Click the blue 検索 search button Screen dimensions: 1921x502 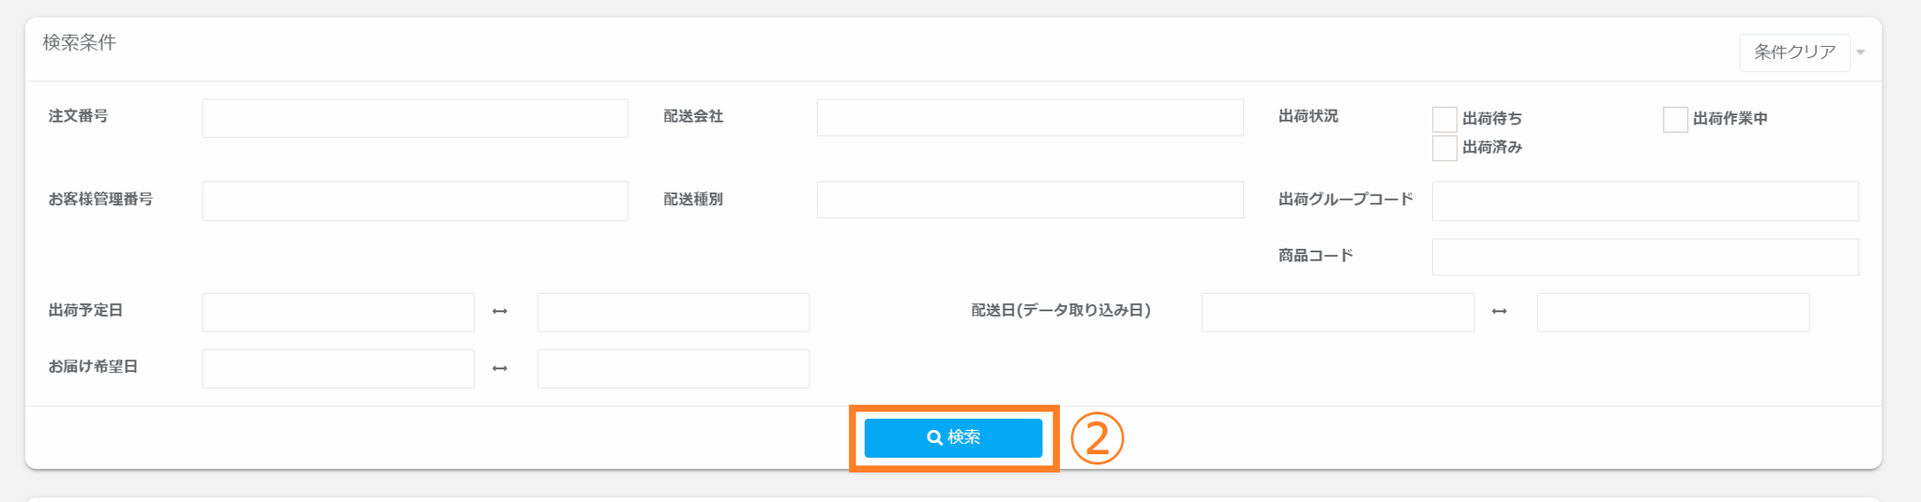pyautogui.click(x=953, y=437)
